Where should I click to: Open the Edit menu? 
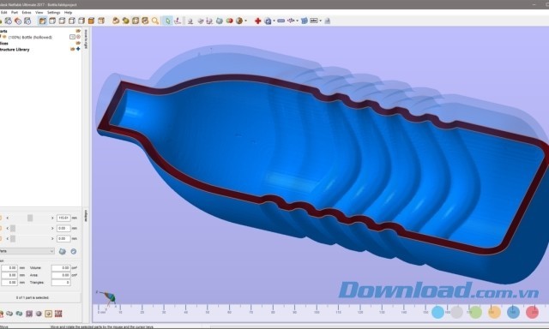(x=4, y=12)
